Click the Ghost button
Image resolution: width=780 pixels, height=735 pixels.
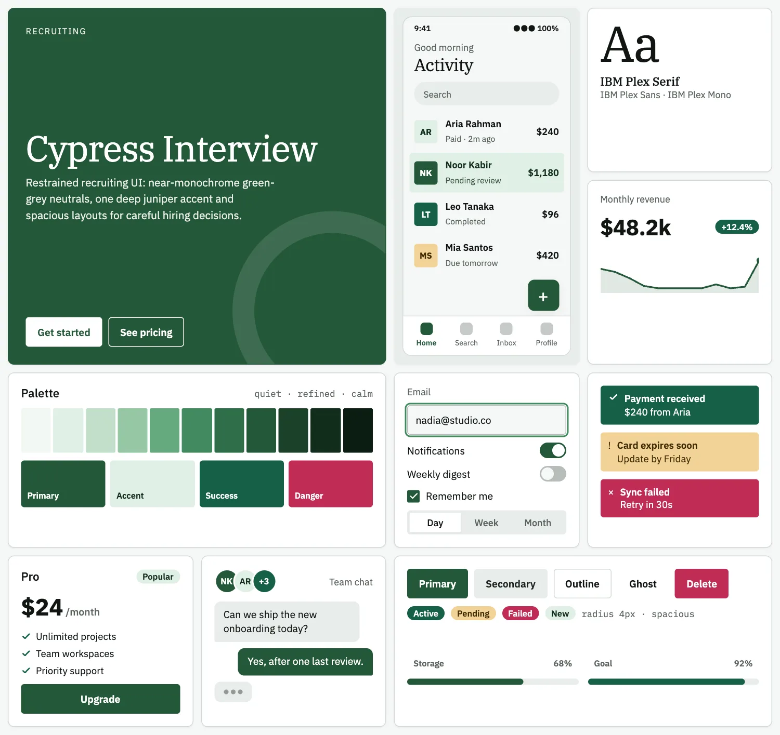click(643, 584)
